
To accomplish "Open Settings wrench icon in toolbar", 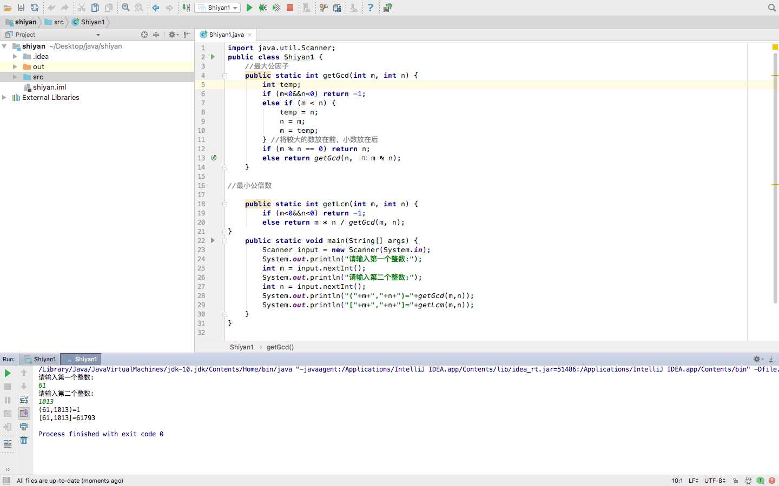I will pyautogui.click(x=324, y=8).
